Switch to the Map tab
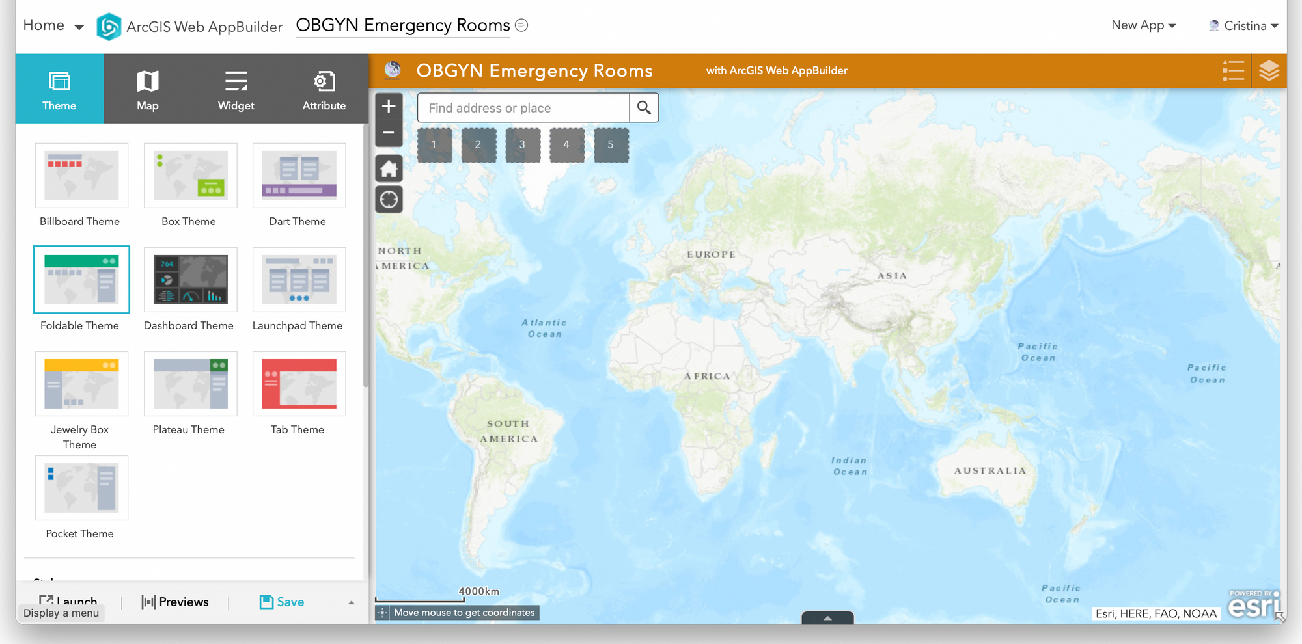 (148, 88)
